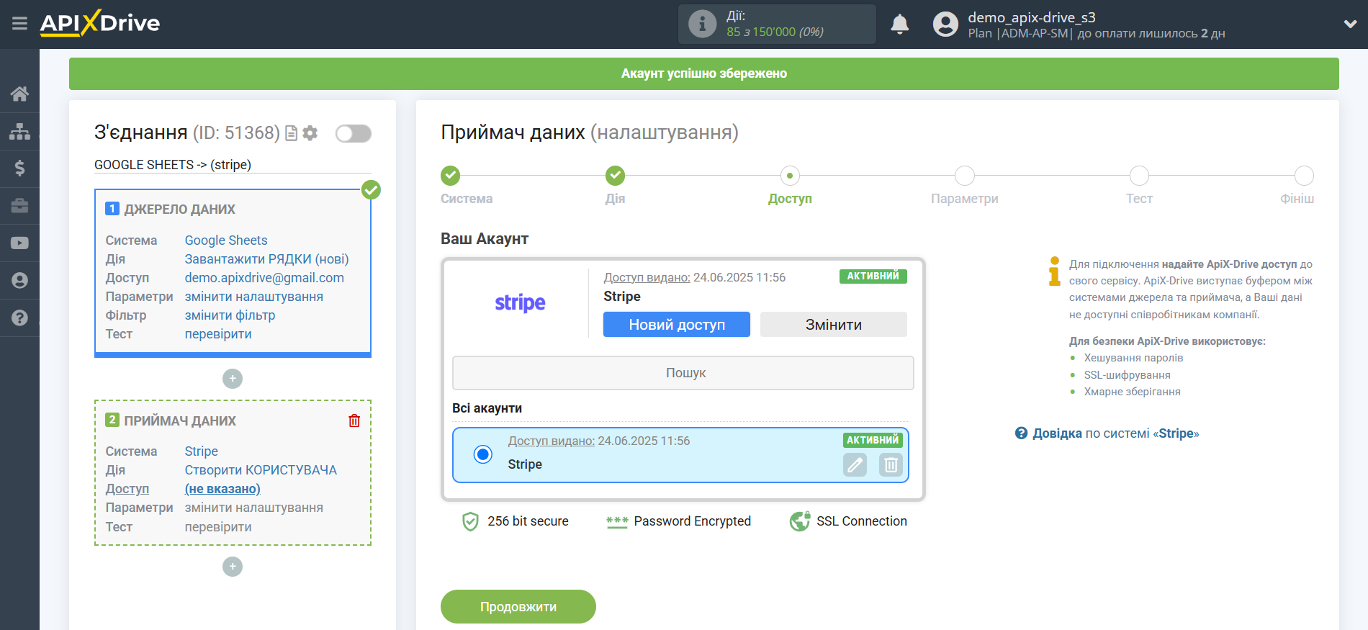Click the user avatar icon
This screenshot has height=630, width=1368.
945,24
